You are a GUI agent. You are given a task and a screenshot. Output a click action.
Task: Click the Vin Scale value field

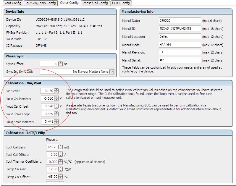click(47, 91)
